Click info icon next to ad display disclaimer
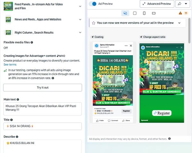Image resolution: width=192 pixels, height=153 pixels. click(x=169, y=139)
